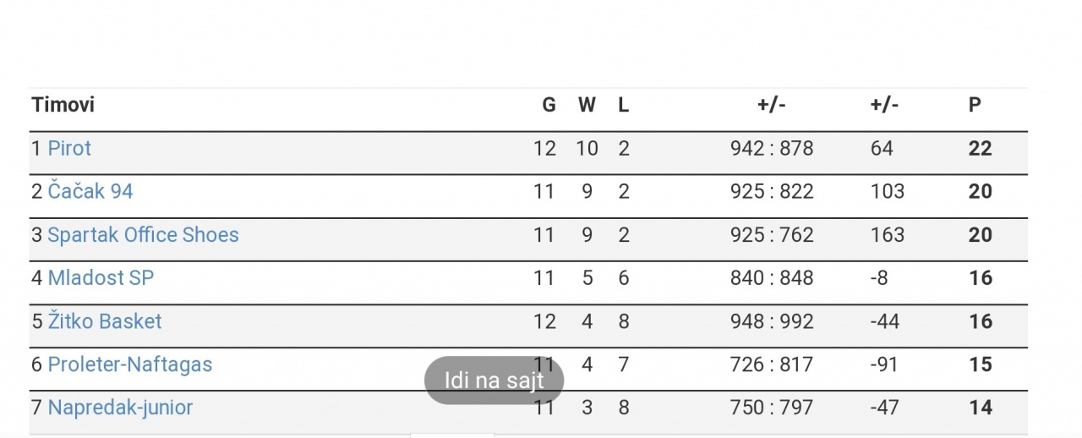Open the Čačak 94 team link
The image size is (1082, 438).
pyautogui.click(x=90, y=192)
